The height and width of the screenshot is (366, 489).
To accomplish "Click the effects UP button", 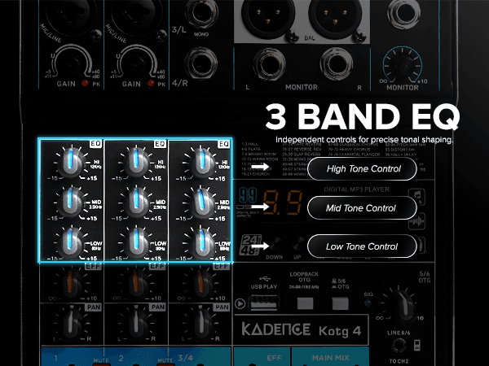I will [298, 244].
